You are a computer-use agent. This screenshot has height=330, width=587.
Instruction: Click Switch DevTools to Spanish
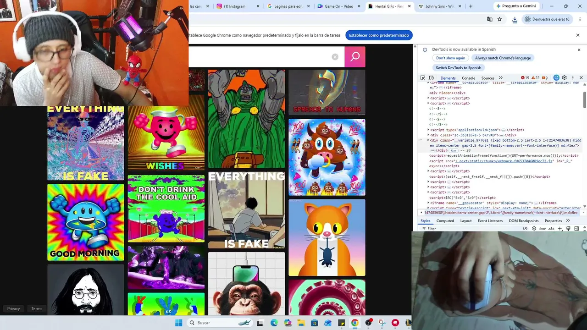(458, 68)
